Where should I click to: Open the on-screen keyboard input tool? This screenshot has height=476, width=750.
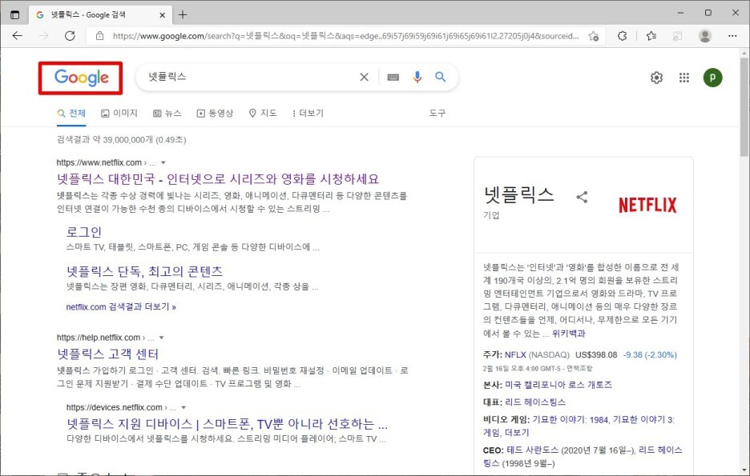pos(393,78)
